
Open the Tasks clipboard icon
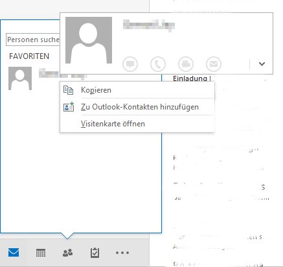(x=95, y=253)
